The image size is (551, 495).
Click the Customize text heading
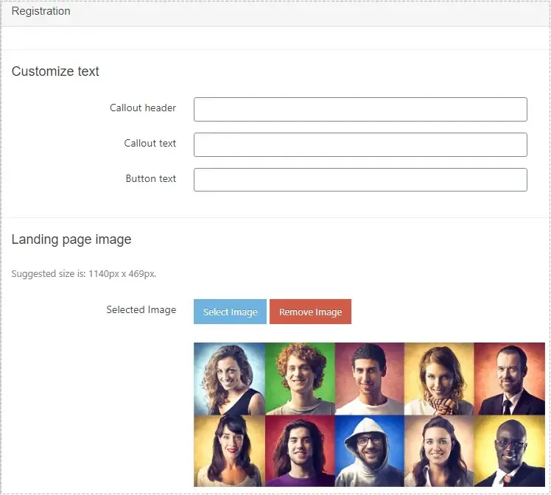pos(55,71)
